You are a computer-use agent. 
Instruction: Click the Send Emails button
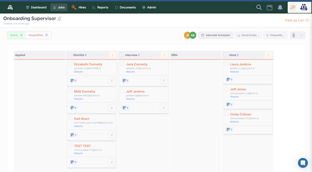(x=248, y=35)
